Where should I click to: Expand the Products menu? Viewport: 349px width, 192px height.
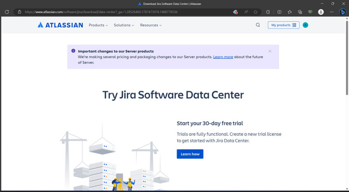click(x=98, y=25)
